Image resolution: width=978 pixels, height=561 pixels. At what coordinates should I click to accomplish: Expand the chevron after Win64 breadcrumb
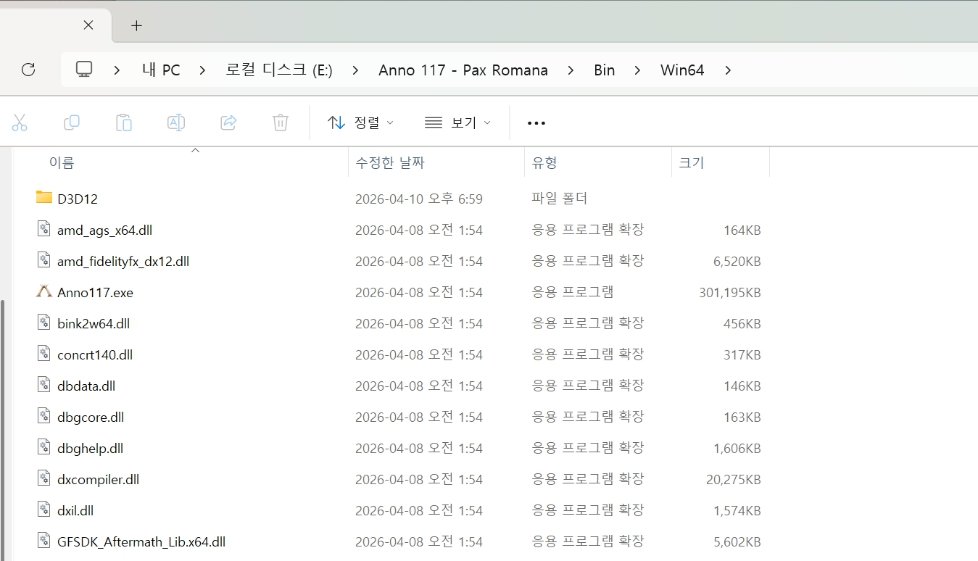pos(728,70)
